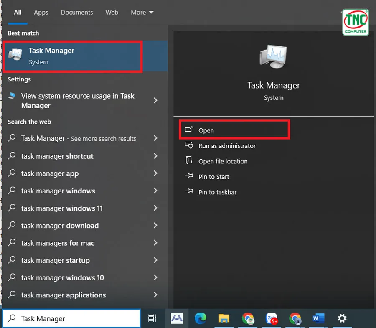Search web for task manager app

84,173
